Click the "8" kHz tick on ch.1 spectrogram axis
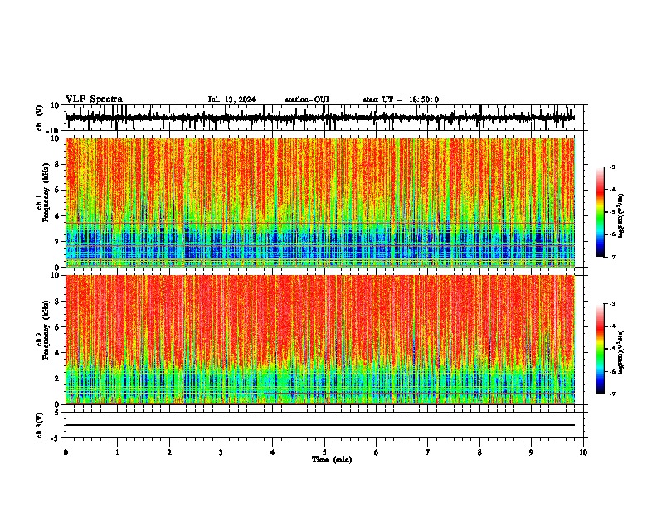This screenshot has width=657, height=507. (x=58, y=164)
